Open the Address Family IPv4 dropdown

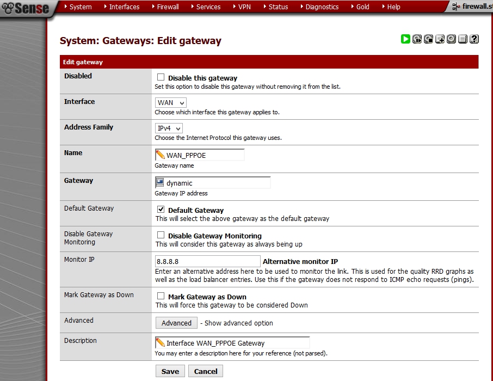169,128
